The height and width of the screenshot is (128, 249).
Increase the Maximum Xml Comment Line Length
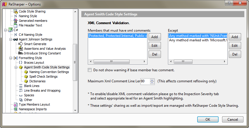152,80
